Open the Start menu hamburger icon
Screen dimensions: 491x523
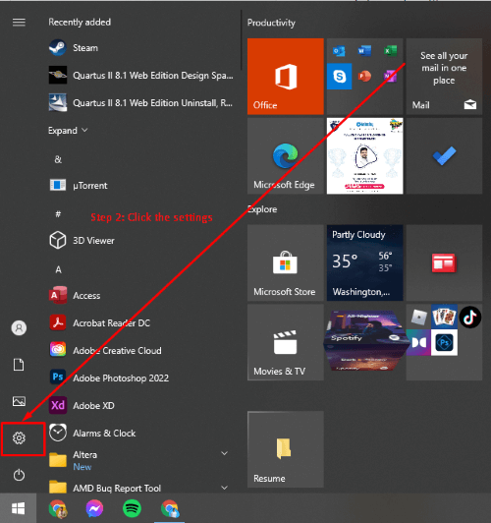(x=19, y=23)
